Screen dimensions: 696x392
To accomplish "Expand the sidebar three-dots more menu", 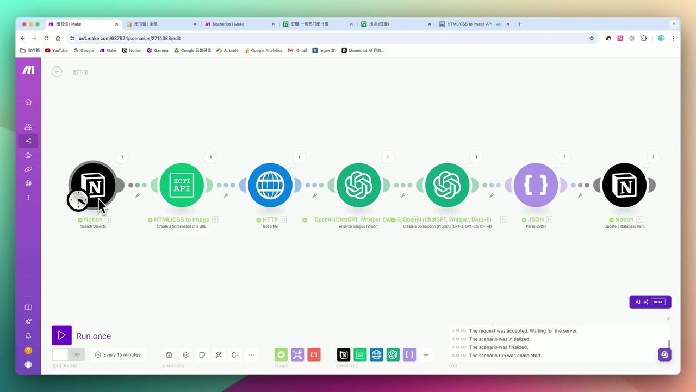I will [28, 197].
